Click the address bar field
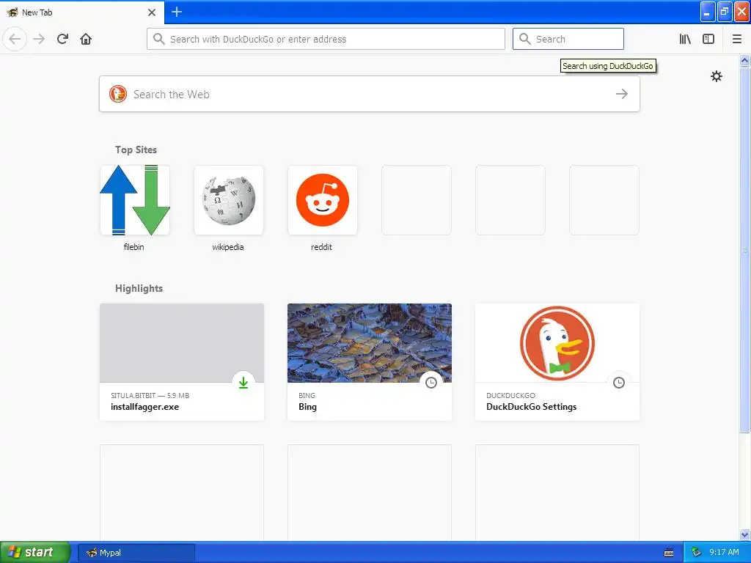The height and width of the screenshot is (563, 751). click(326, 39)
